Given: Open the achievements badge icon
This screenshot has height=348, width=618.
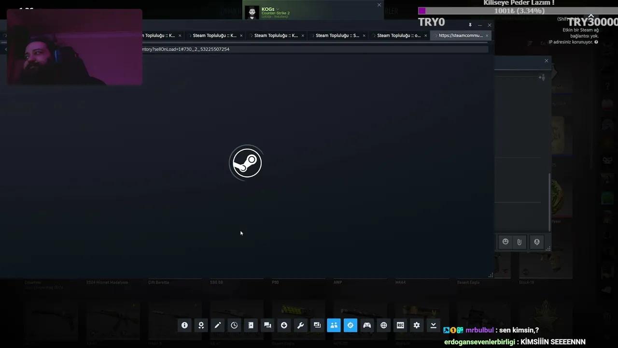Looking at the screenshot, I should (201, 325).
